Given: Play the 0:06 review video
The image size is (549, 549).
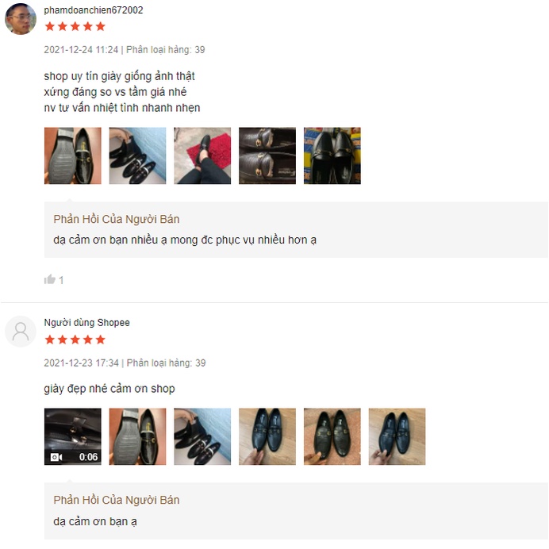Looking at the screenshot, I should click(x=73, y=436).
